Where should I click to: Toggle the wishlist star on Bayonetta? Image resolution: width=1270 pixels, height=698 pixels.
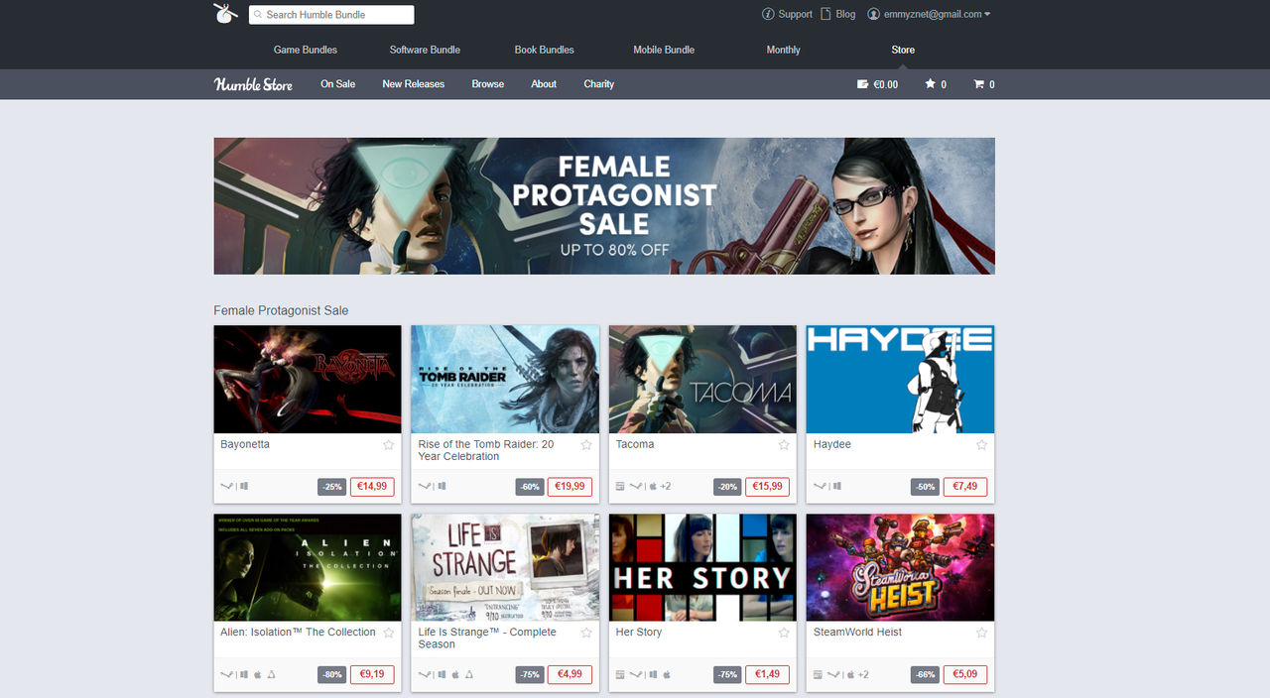(389, 445)
